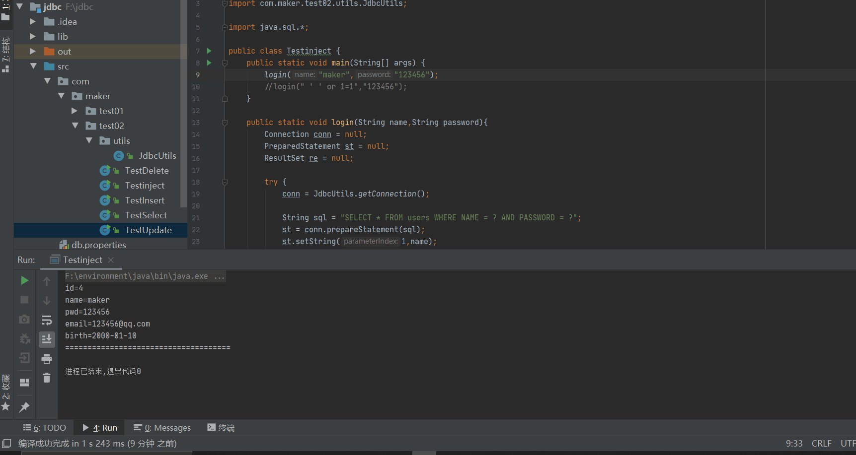The width and height of the screenshot is (856, 455).
Task: Open the TestDelete class file
Action: (x=147, y=170)
